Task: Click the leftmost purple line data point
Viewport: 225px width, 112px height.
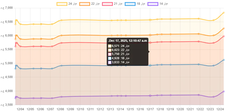Action: [x=16, y=97]
